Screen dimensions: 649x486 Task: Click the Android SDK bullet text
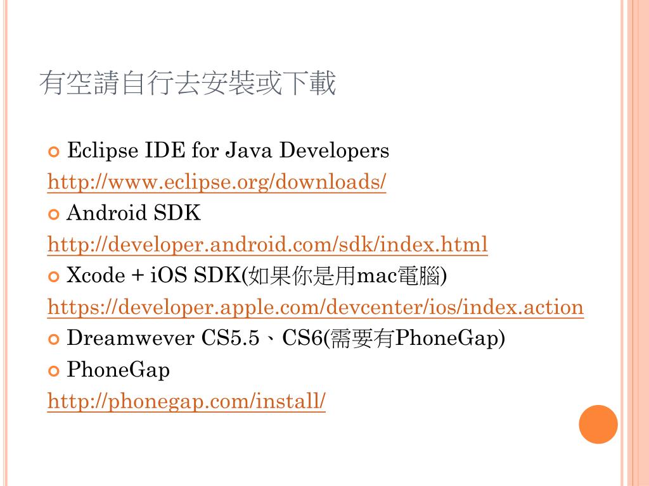pos(134,213)
